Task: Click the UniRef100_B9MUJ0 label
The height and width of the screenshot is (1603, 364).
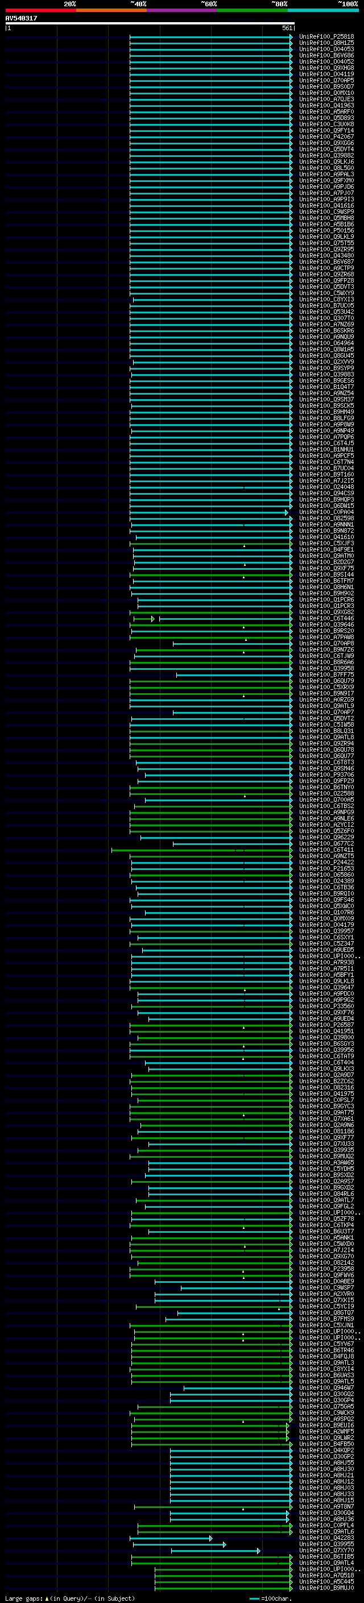Action: click(x=326, y=1588)
